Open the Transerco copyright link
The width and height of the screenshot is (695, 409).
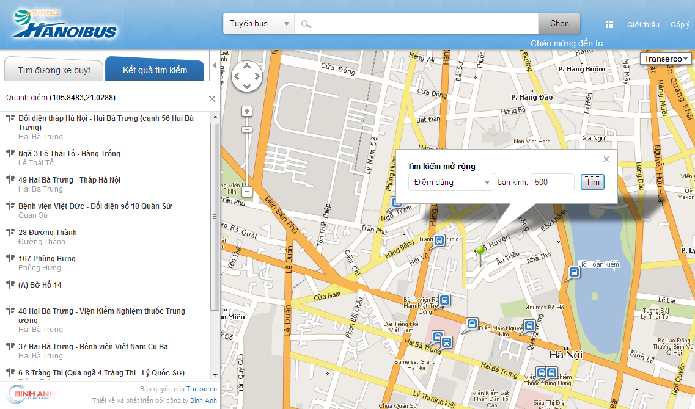pyautogui.click(x=201, y=389)
